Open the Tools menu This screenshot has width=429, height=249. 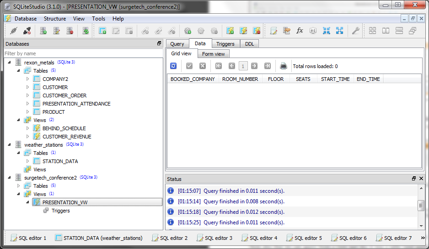click(98, 19)
